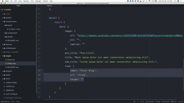
Task: Click the Siri icon in menu bar
Action: tap(178, 1)
